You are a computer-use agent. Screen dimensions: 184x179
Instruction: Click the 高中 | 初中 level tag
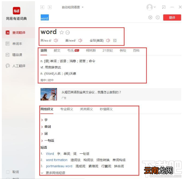[47, 80]
